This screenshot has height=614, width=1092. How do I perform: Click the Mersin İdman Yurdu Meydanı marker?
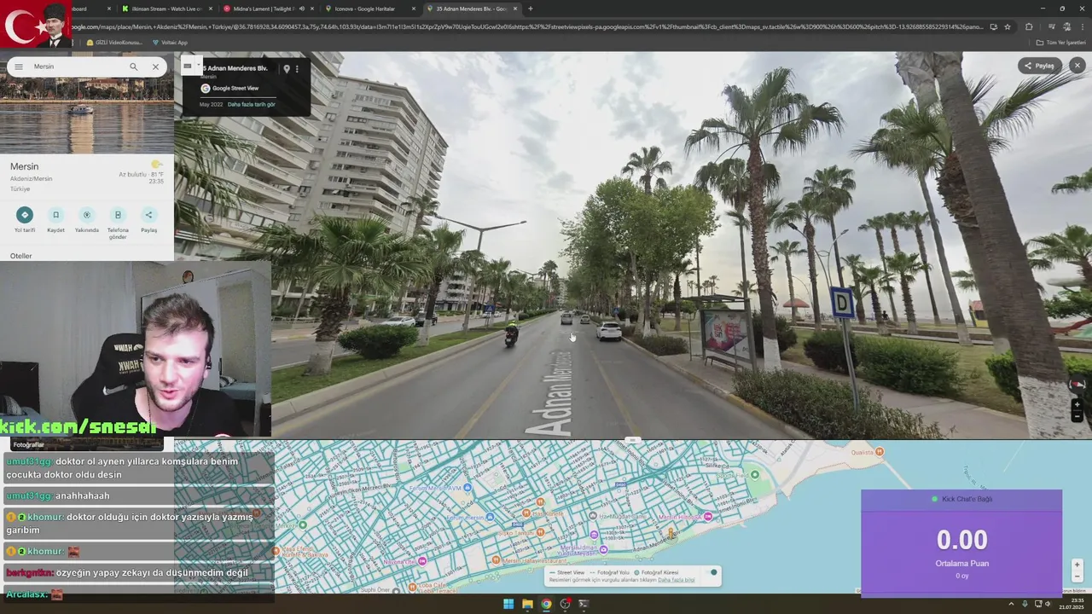pyautogui.click(x=603, y=549)
